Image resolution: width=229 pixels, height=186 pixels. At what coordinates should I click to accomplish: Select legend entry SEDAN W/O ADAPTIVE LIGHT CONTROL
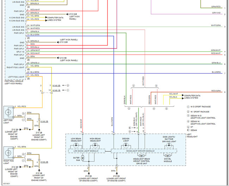(x=201, y=117)
